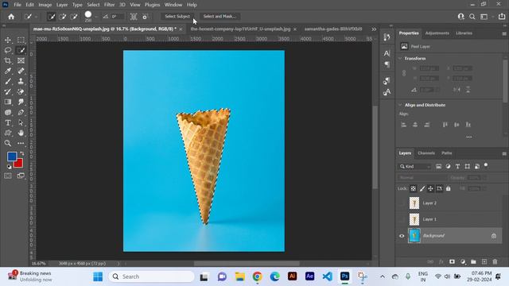Select the Frame tool
The height and width of the screenshot is (286, 509).
click(21, 60)
